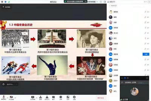Image resolution: width=151 pixels, height=101 pixels.
Task: Open Members (37) list icon
Action: point(47,97)
